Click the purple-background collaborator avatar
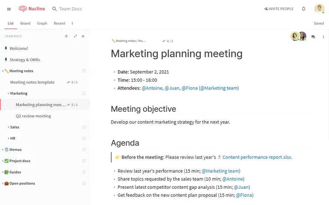The image size is (329, 205). click(303, 36)
